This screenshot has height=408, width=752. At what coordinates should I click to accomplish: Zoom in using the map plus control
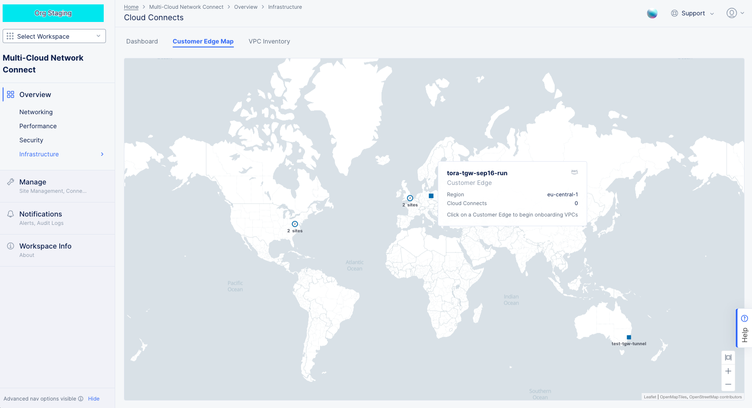728,371
